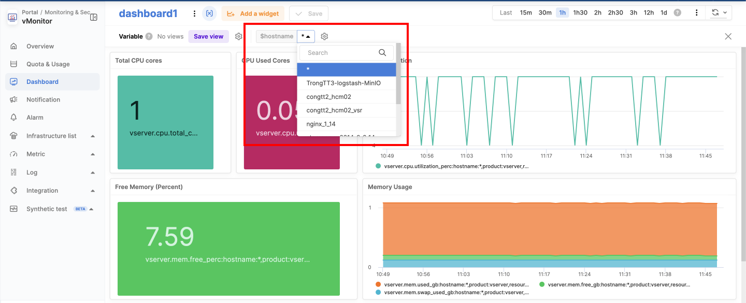Toggle the variable (x) icon
The width and height of the screenshot is (746, 303).
(209, 14)
